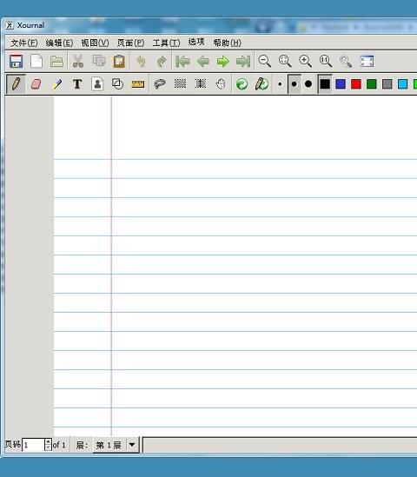417x477 pixels.
Task: Open the 编辑(E) menu
Action: tap(59, 43)
